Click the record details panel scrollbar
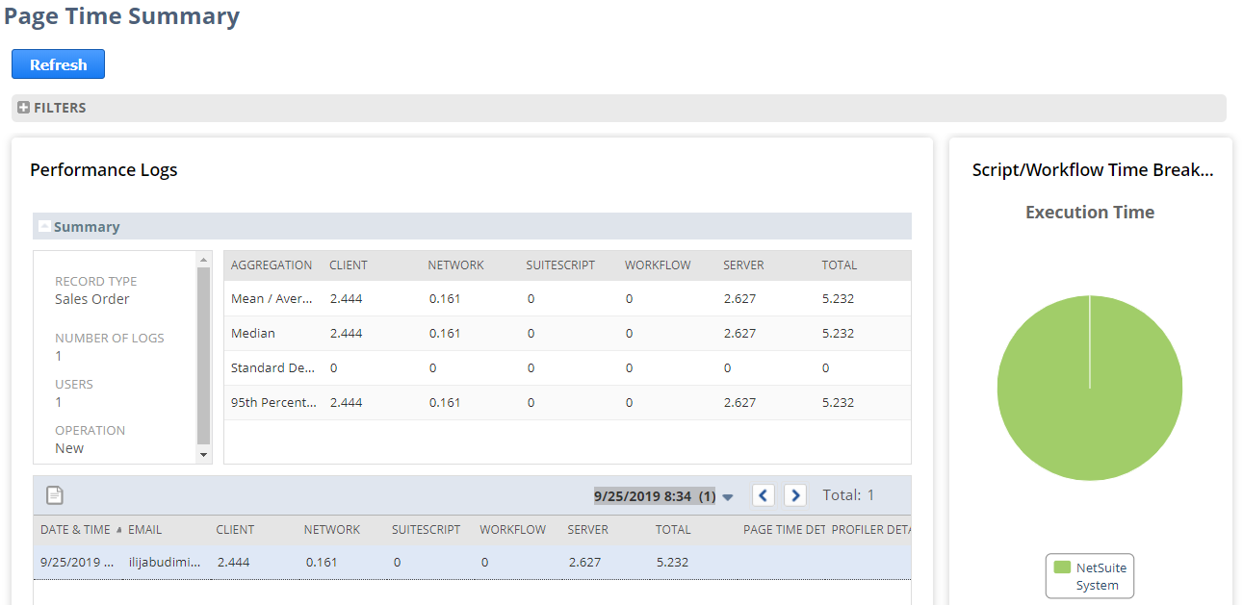 point(201,356)
